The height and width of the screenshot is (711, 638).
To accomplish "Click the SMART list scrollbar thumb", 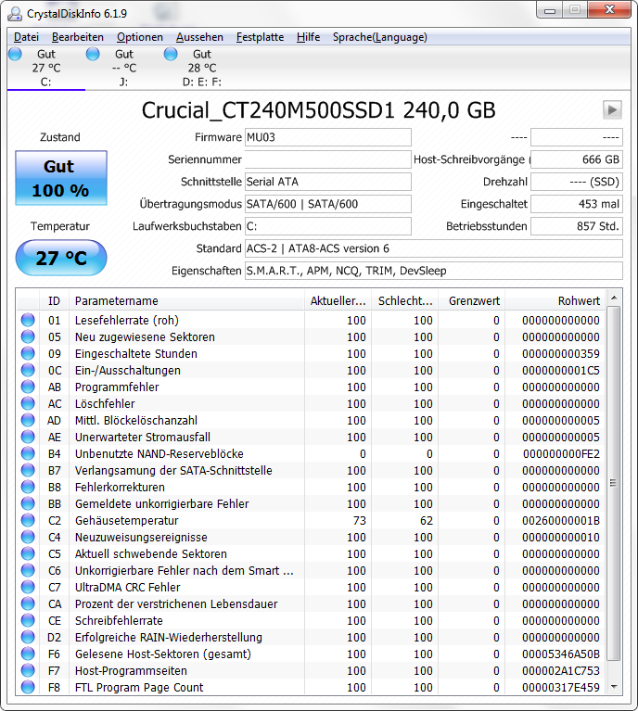I will point(614,483).
